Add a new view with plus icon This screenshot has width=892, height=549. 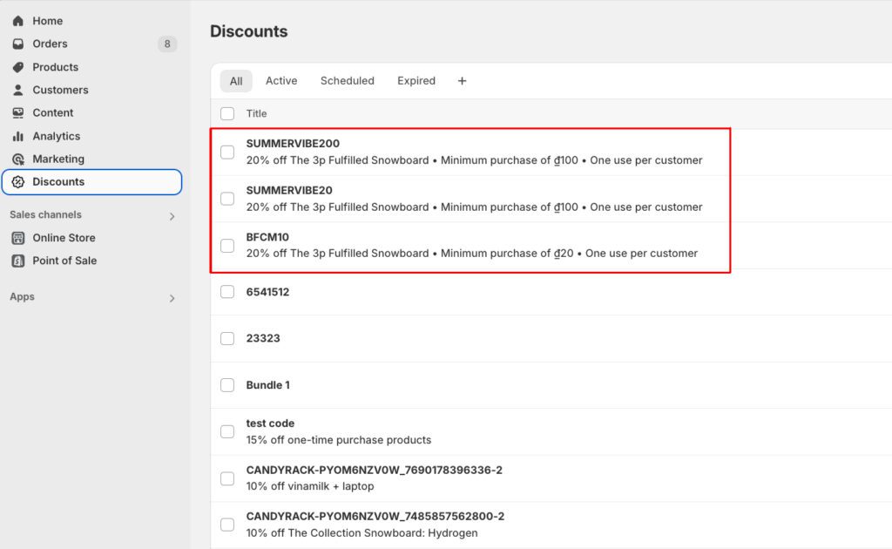(462, 81)
